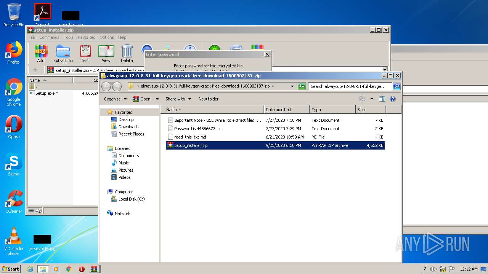Select the Google Chrome desktop icon
This screenshot has width=488, height=274.
(14, 92)
